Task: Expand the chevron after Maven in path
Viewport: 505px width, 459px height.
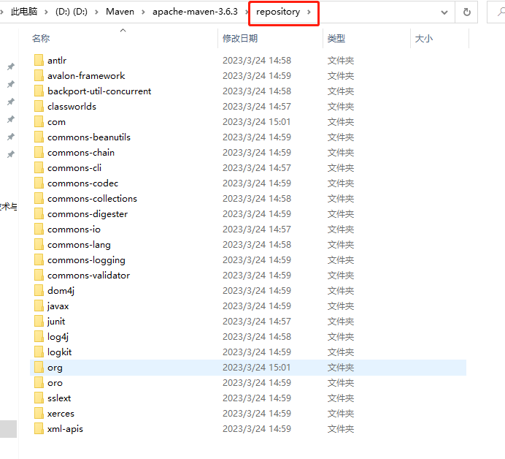Action: pos(143,12)
